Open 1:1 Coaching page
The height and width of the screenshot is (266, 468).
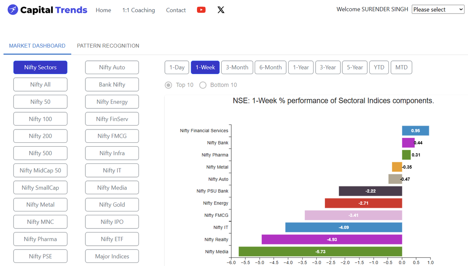(138, 10)
